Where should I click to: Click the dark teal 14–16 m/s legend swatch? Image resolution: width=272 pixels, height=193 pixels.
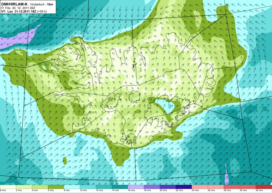tap(120, 187)
